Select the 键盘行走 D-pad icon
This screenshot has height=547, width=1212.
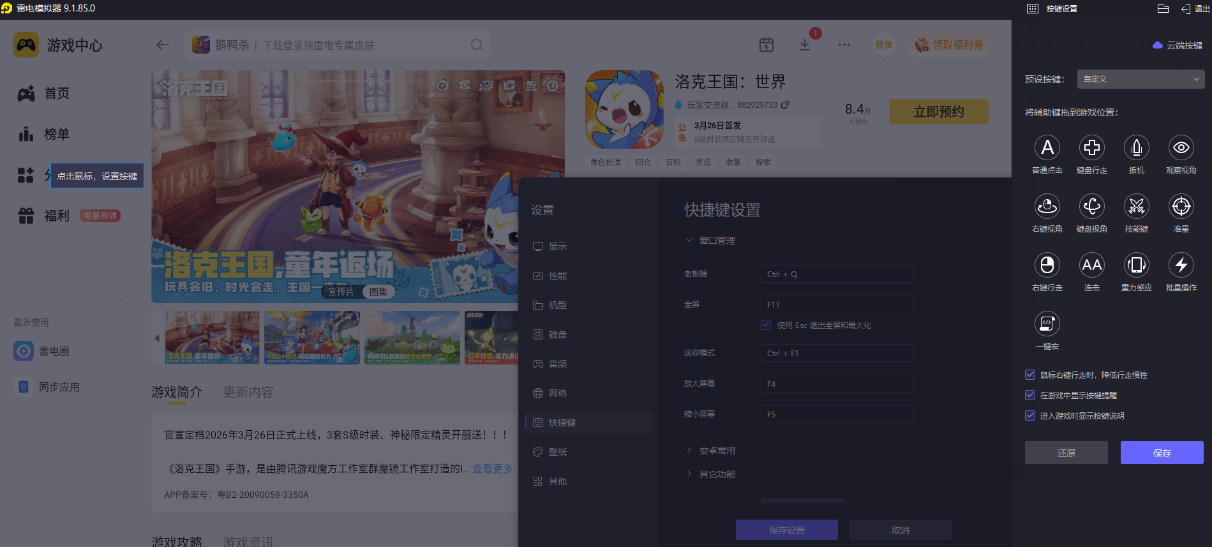point(1091,147)
